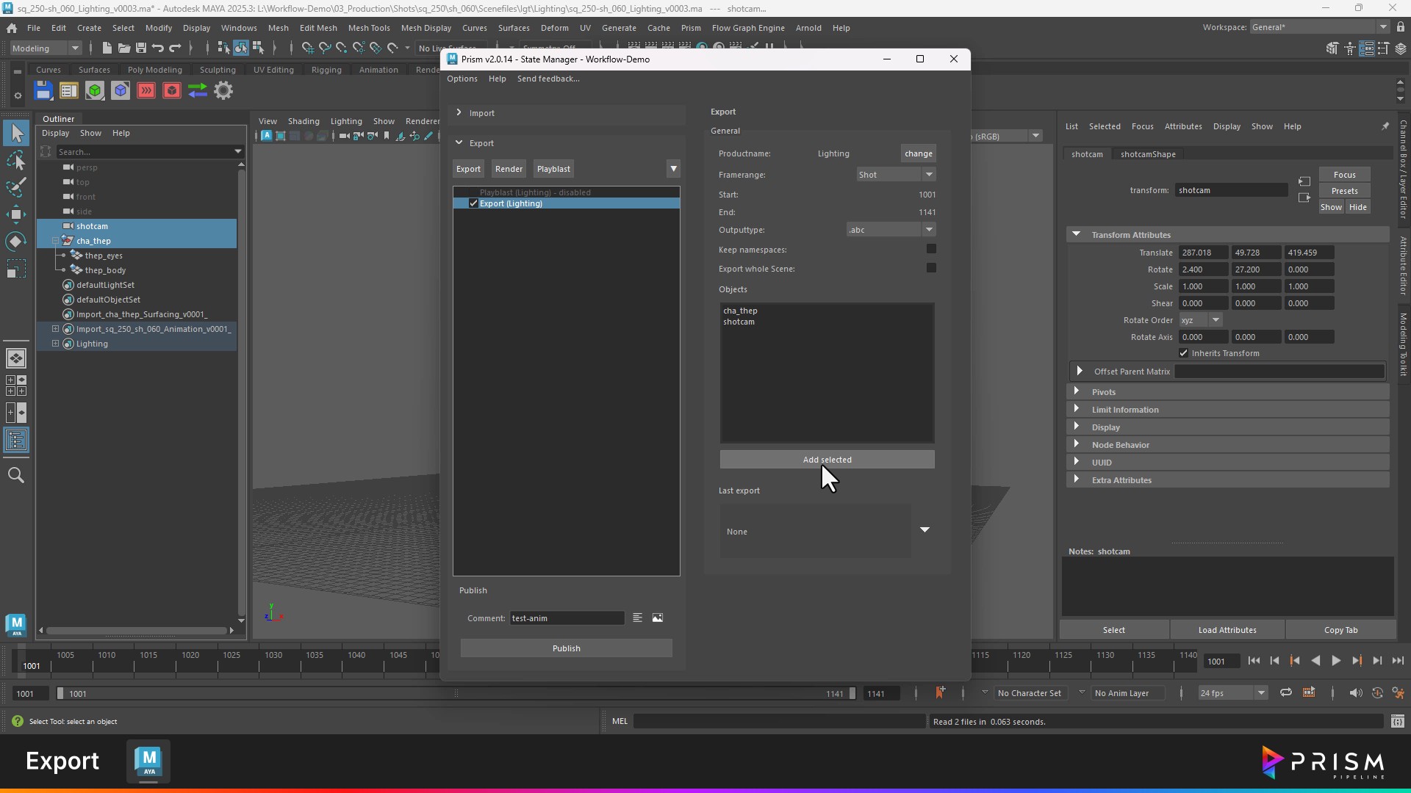Click the screenshot image icon beside comment
1411x793 pixels.
658,618
